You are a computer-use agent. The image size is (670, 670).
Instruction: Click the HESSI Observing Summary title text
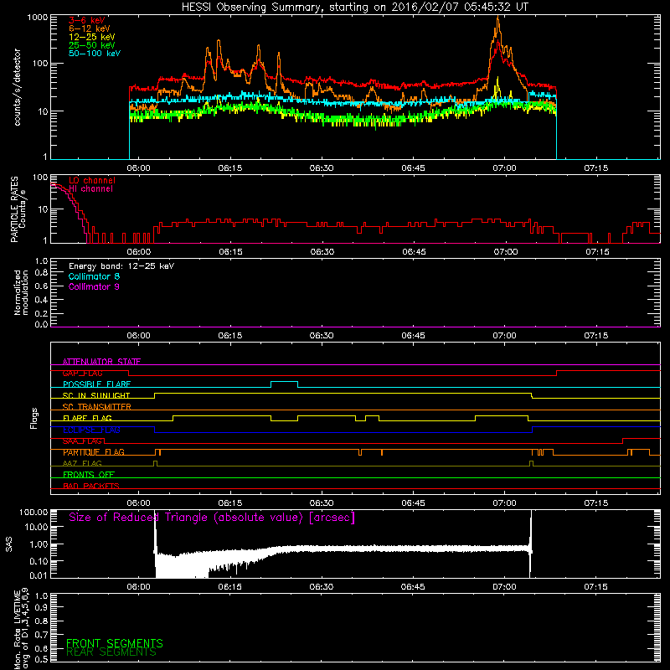click(354, 8)
